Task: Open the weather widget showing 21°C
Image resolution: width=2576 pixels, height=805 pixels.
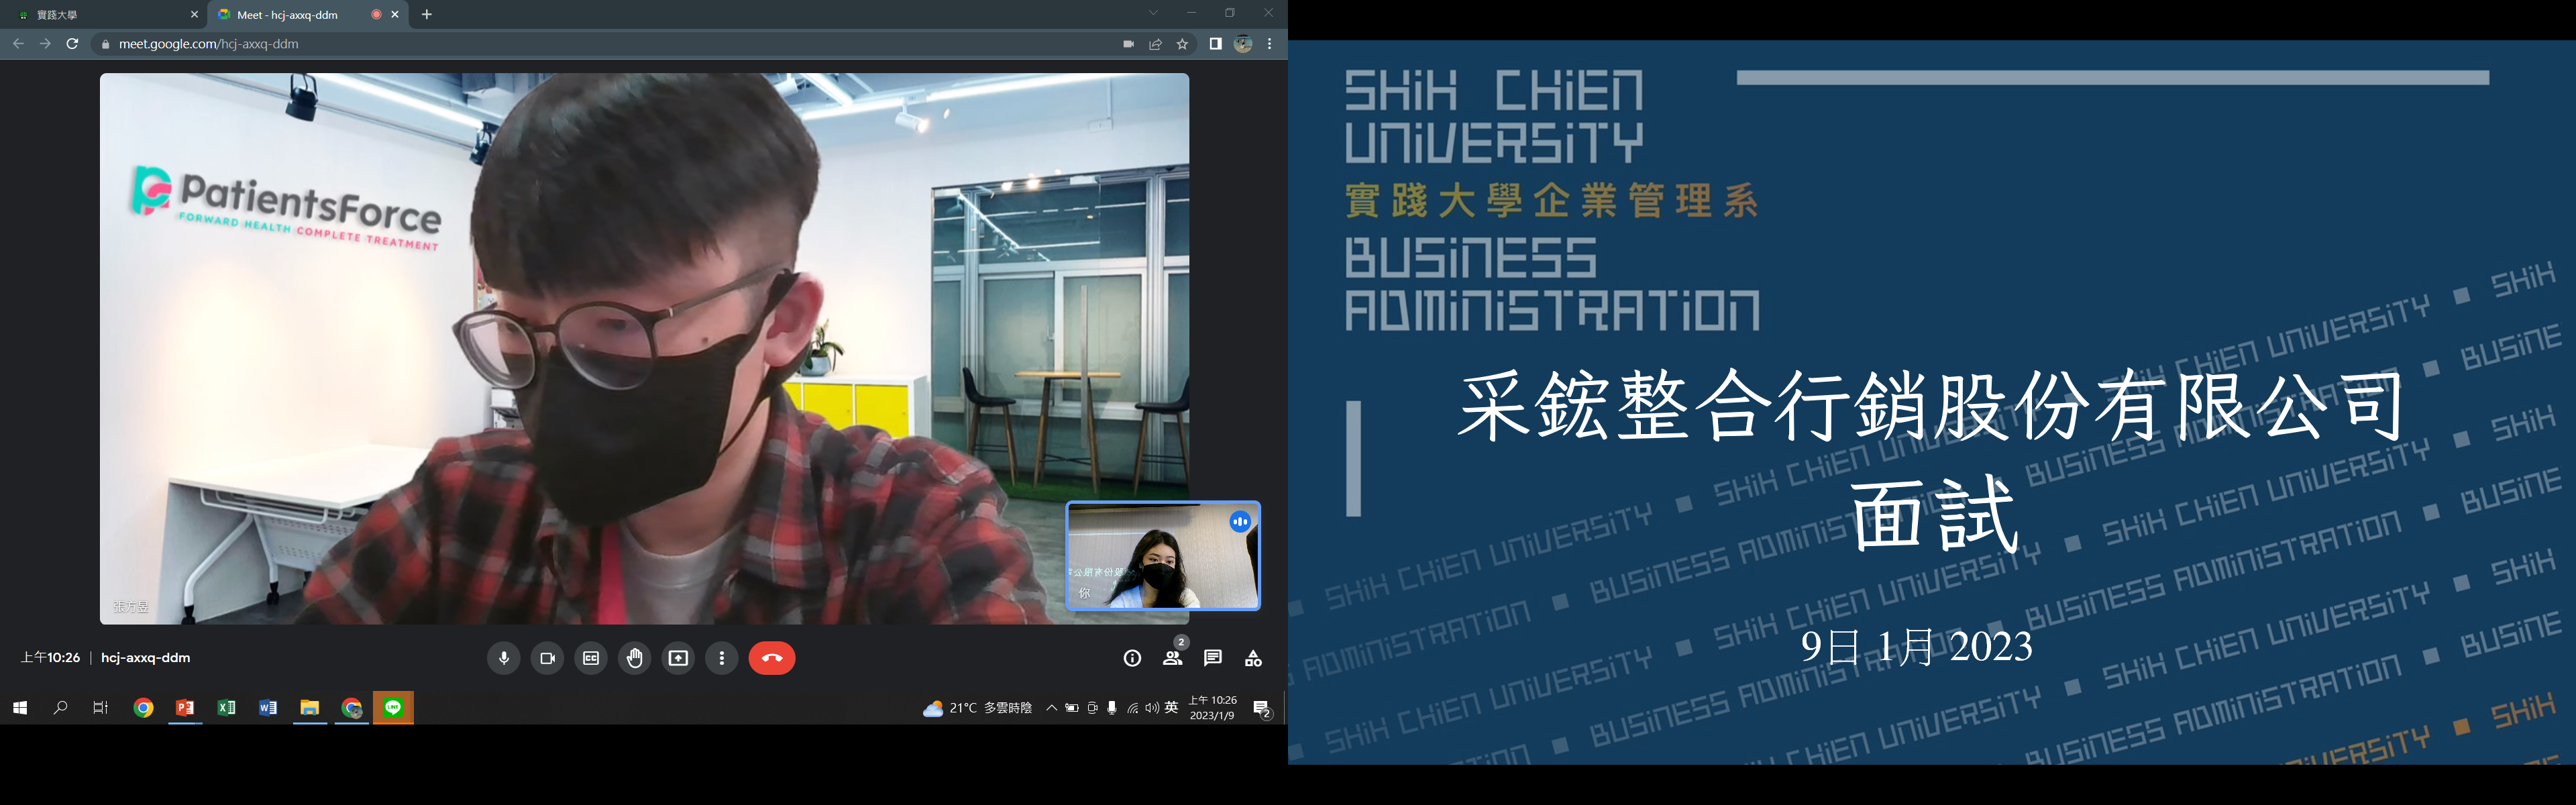Action: 977,708
